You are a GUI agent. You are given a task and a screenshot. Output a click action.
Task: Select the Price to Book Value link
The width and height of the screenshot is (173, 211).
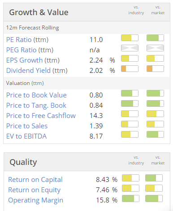click(36, 95)
